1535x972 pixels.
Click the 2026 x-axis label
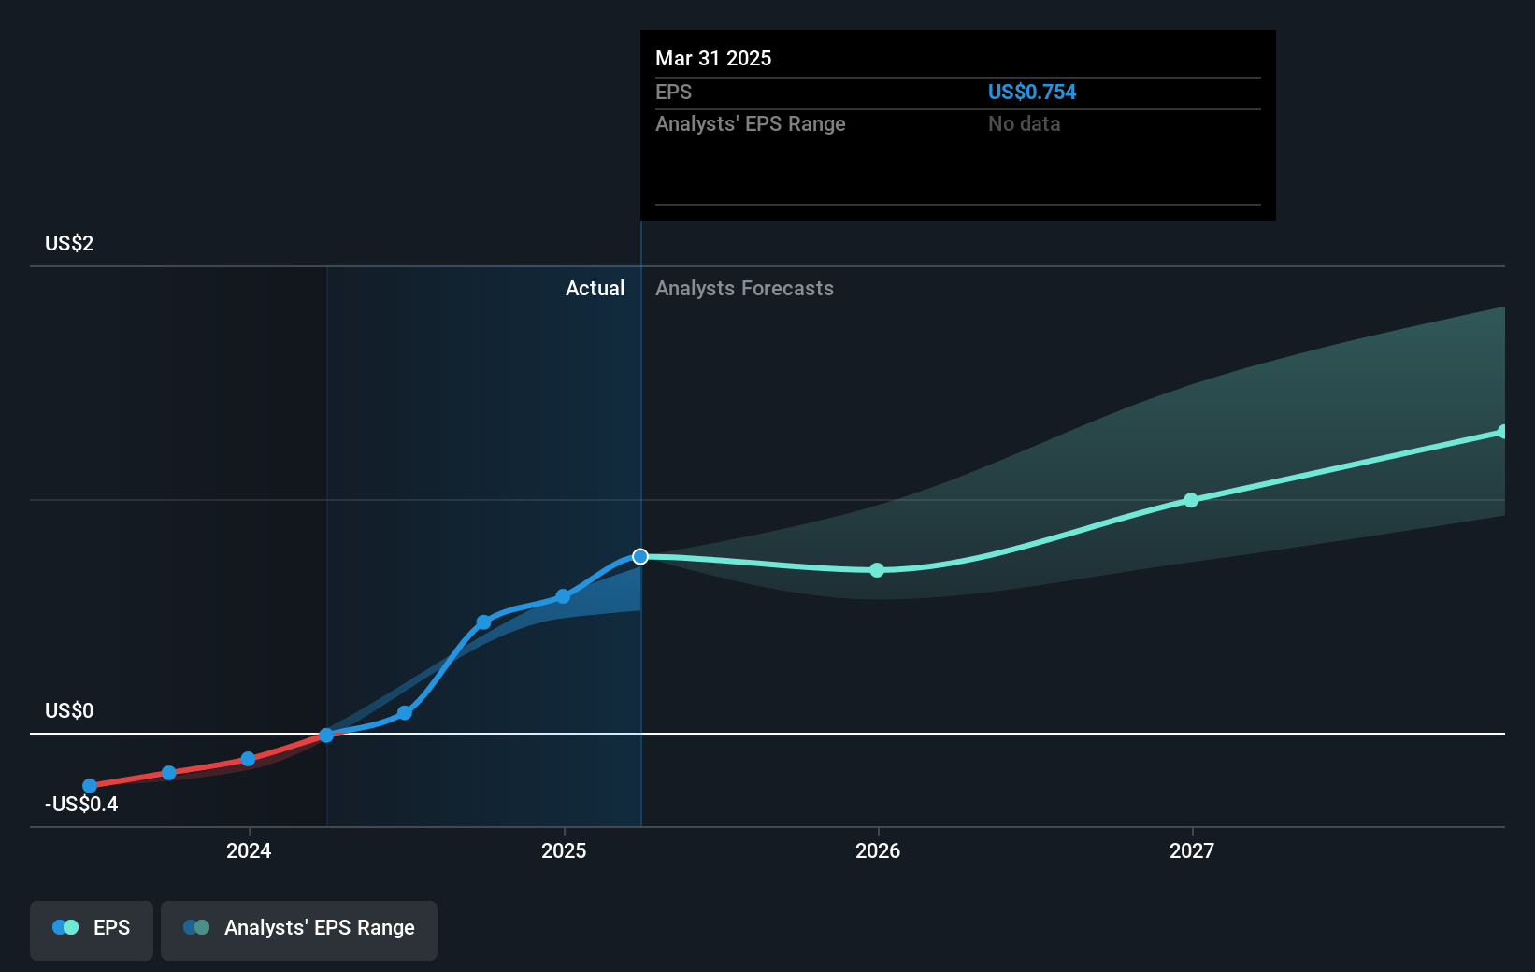point(878,850)
